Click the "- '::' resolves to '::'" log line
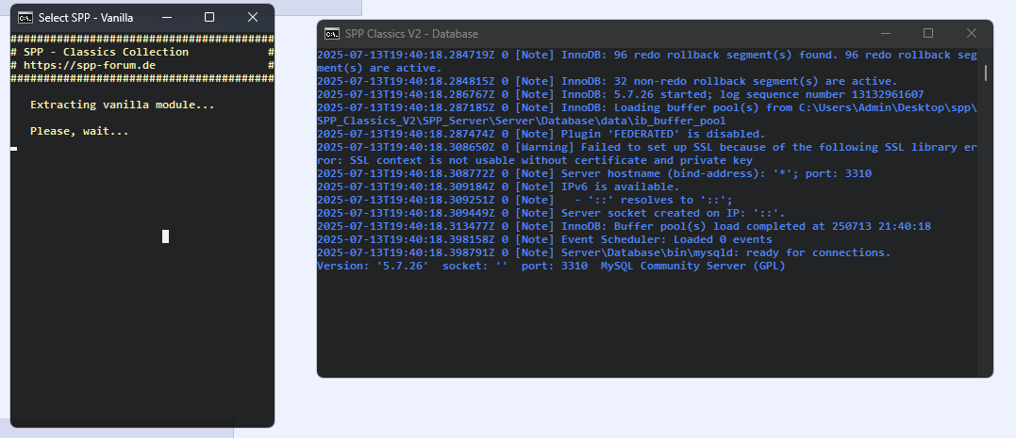Viewport: 1016px width, 438px height. coord(525,200)
